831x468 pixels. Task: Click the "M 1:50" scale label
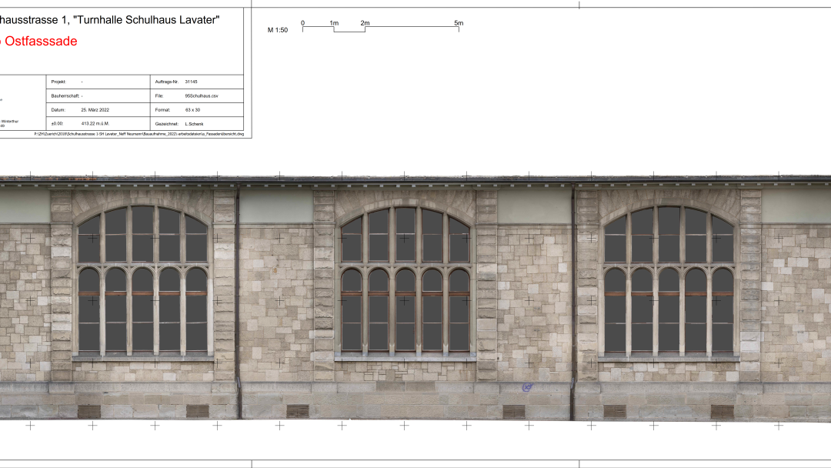pos(277,30)
